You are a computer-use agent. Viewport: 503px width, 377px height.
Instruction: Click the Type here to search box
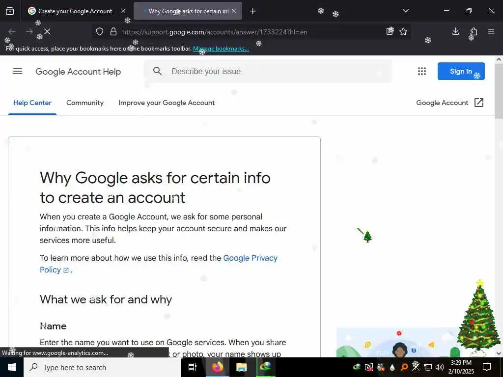point(102,367)
